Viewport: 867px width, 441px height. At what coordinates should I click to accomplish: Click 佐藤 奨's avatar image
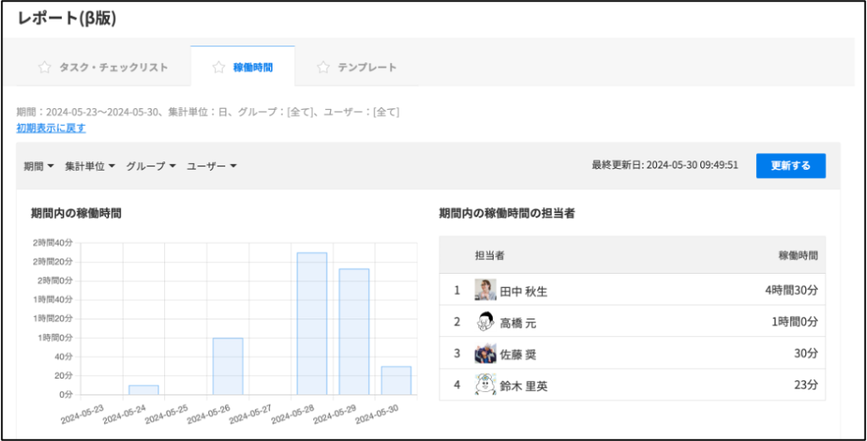(485, 353)
